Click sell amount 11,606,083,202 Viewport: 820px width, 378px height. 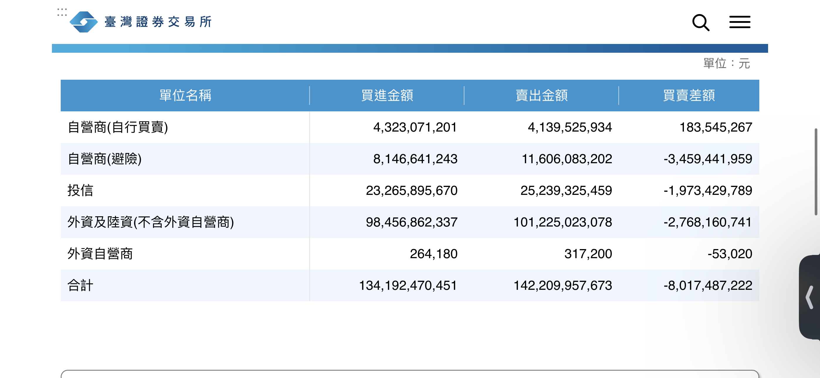(x=567, y=159)
